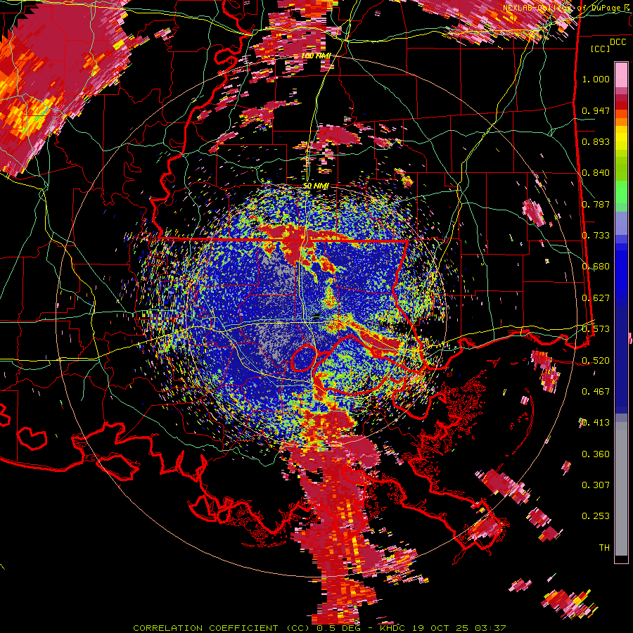Click the 0.680 legend value

tap(596, 267)
